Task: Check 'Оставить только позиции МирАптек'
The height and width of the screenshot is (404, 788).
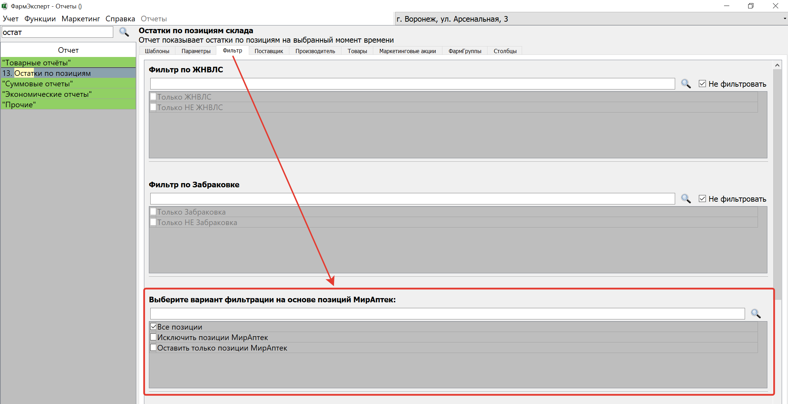Action: point(153,348)
